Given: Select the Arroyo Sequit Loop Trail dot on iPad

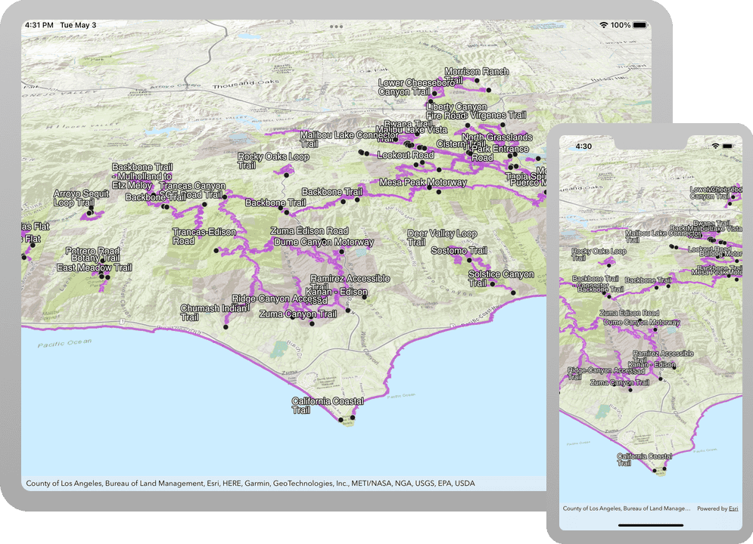Looking at the screenshot, I should click(x=90, y=213).
